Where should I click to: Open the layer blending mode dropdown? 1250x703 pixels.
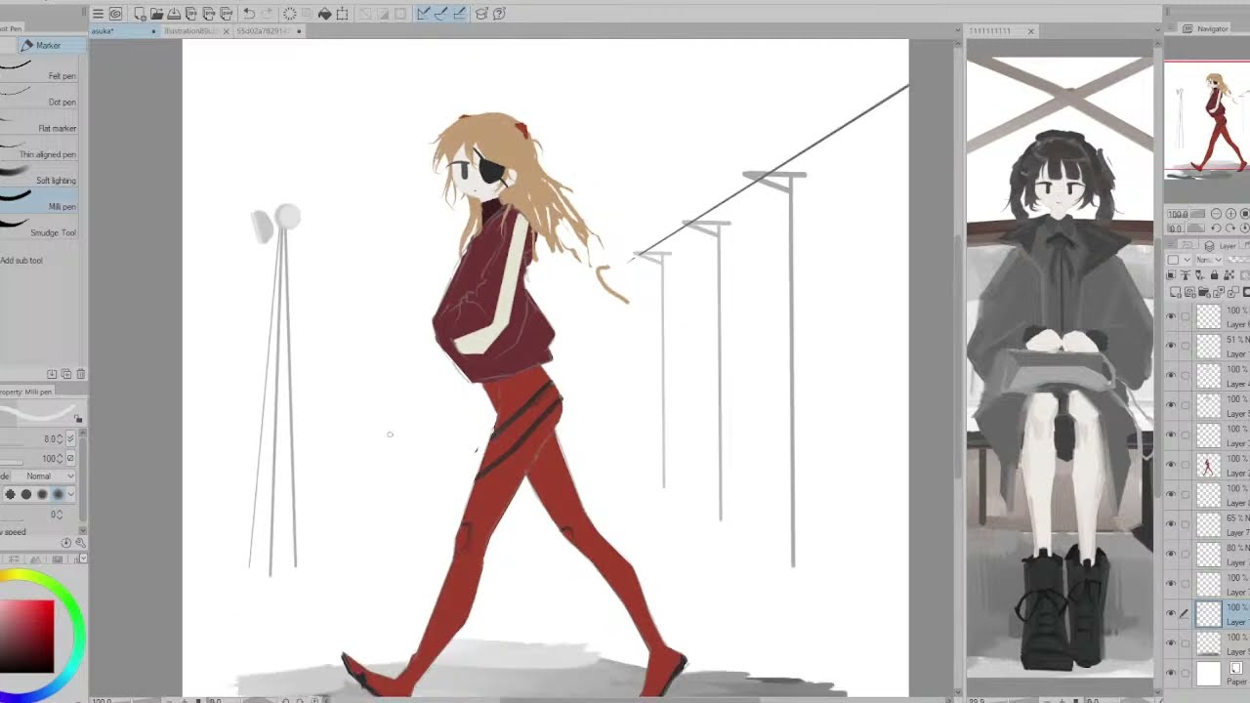pos(1211,260)
